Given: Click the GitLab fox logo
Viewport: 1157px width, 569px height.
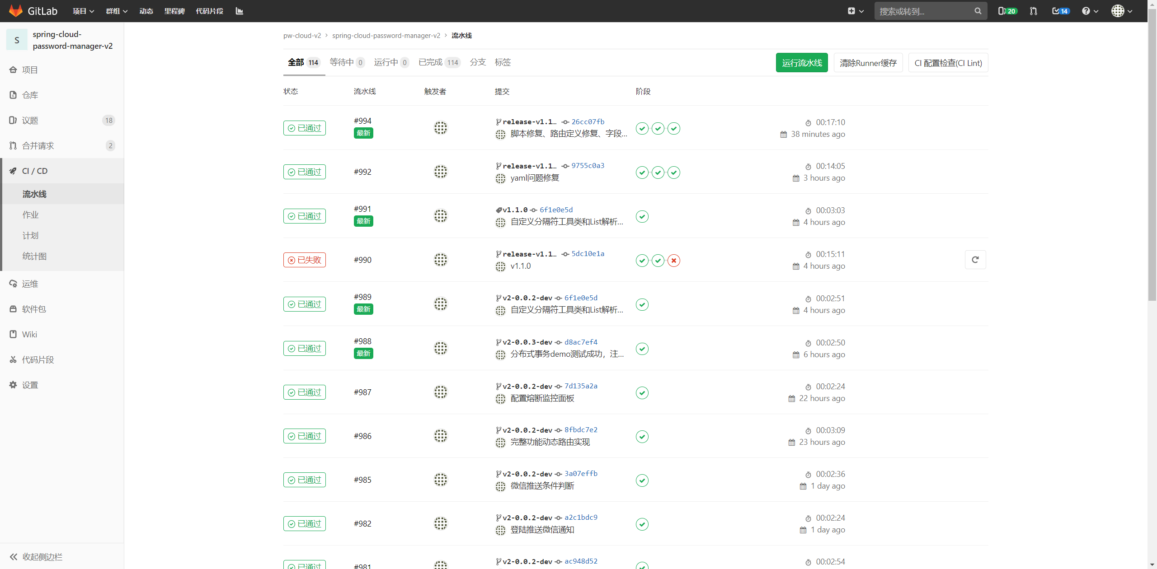Looking at the screenshot, I should [16, 11].
